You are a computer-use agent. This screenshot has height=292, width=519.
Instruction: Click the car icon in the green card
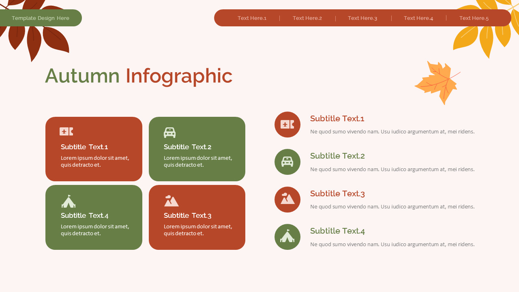(x=169, y=133)
